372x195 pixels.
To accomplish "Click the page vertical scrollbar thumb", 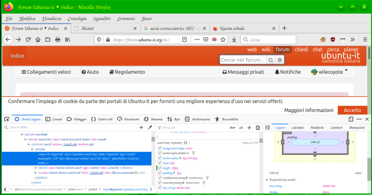I will click(x=369, y=53).
